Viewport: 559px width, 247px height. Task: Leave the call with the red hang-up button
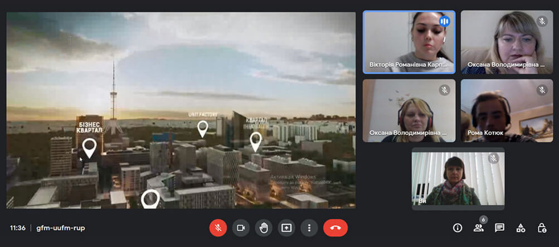pos(335,227)
